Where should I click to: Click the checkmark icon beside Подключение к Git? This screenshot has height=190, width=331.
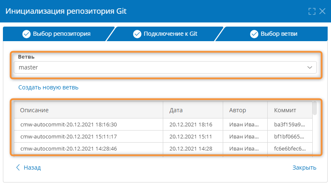click(137, 34)
